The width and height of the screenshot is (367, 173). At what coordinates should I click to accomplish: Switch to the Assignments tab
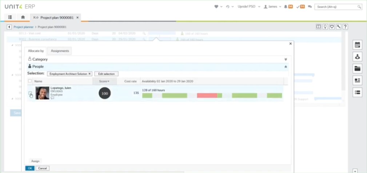pyautogui.click(x=60, y=51)
